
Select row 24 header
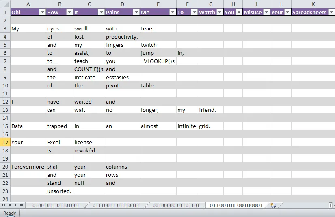[x=5, y=199]
